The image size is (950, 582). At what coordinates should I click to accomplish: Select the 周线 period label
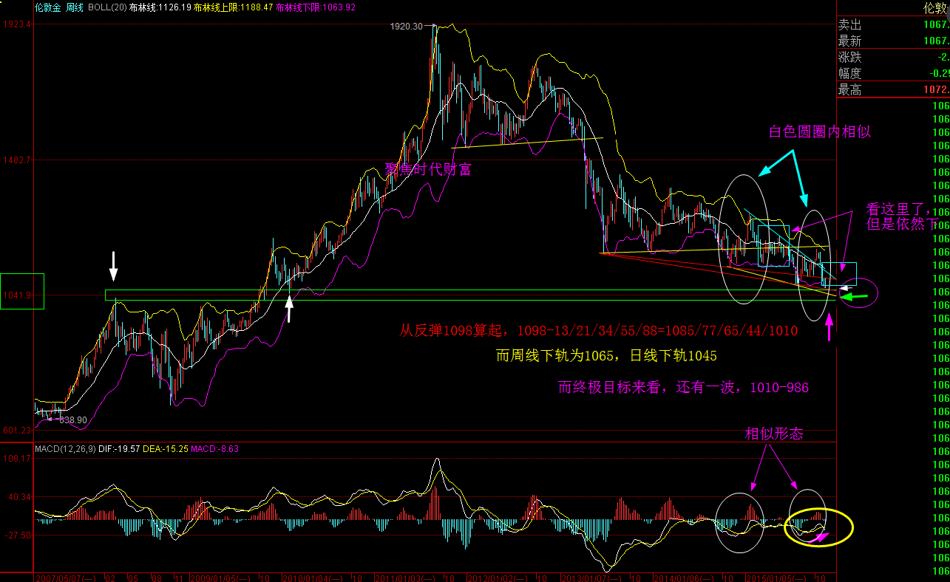(x=75, y=7)
